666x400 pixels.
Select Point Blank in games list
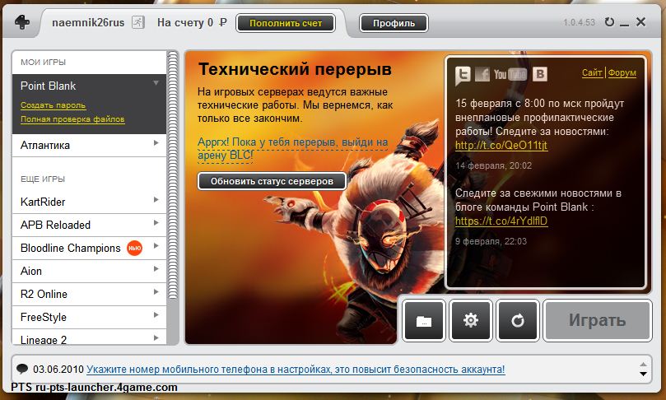tap(48, 86)
